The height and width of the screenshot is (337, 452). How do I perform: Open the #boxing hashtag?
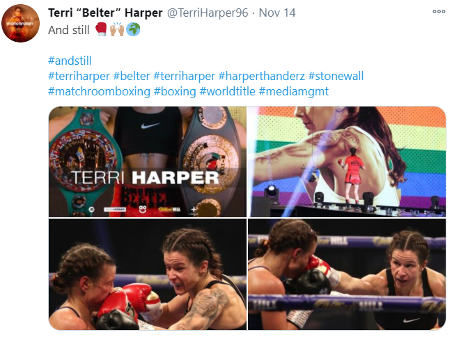175,91
